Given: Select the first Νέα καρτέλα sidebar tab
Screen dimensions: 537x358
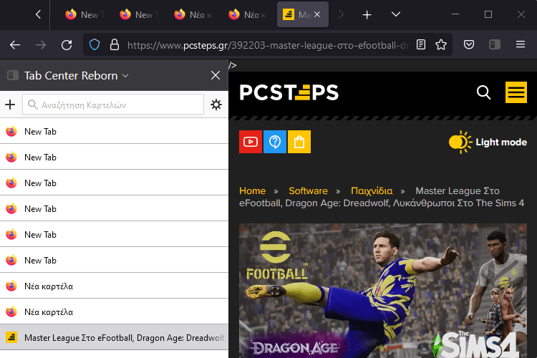Looking at the screenshot, I should pos(114,286).
